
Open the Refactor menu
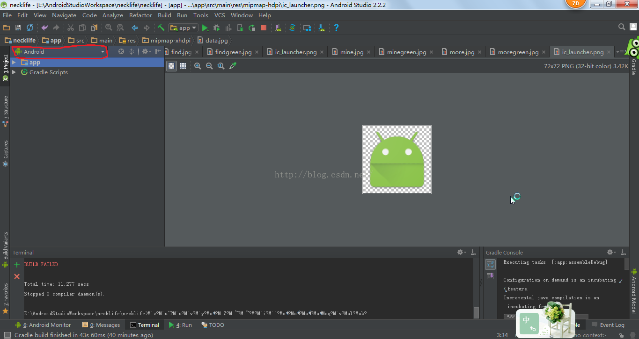point(140,15)
